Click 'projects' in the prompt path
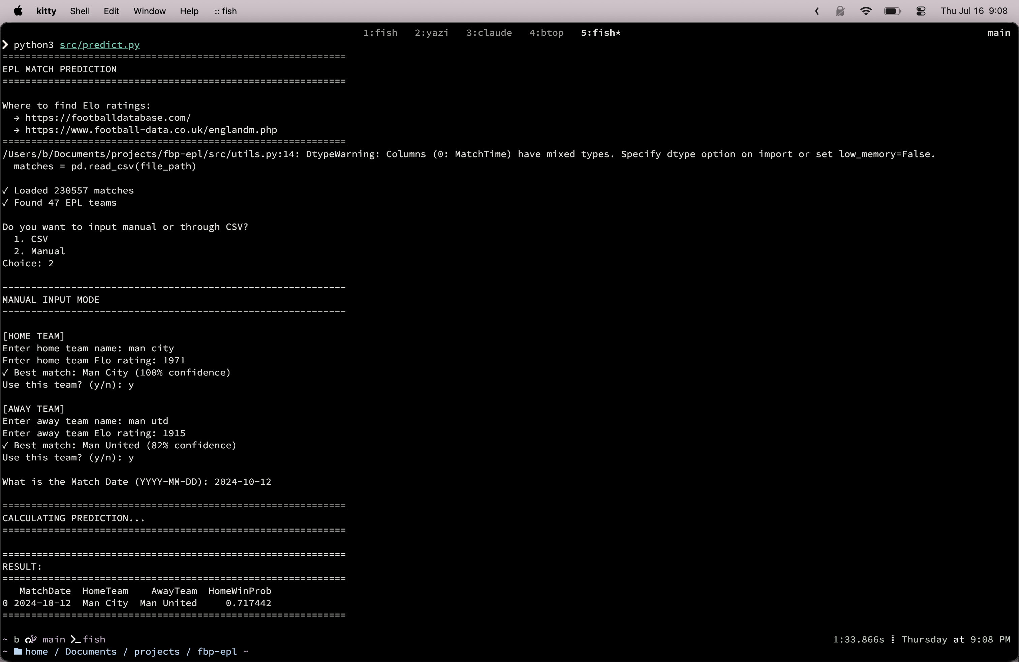This screenshot has height=662, width=1019. pos(157,652)
